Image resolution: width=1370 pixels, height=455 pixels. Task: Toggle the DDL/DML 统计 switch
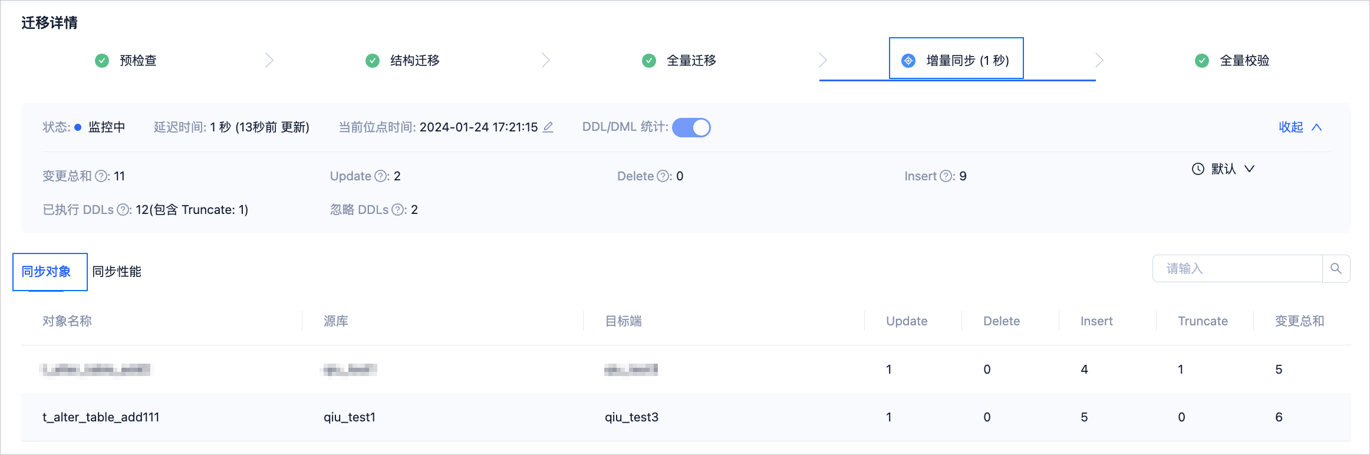pyautogui.click(x=691, y=127)
